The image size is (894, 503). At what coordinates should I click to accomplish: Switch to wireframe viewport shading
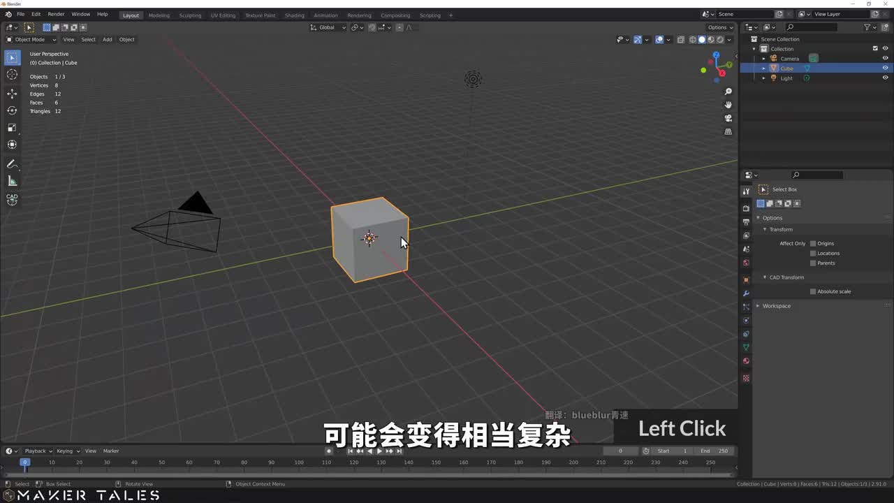[693, 40]
